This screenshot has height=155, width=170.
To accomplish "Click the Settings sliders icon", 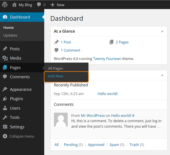I will [5, 127].
